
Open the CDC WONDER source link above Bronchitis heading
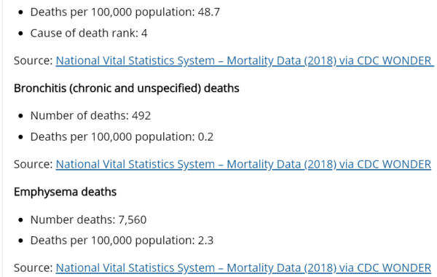[243, 61]
